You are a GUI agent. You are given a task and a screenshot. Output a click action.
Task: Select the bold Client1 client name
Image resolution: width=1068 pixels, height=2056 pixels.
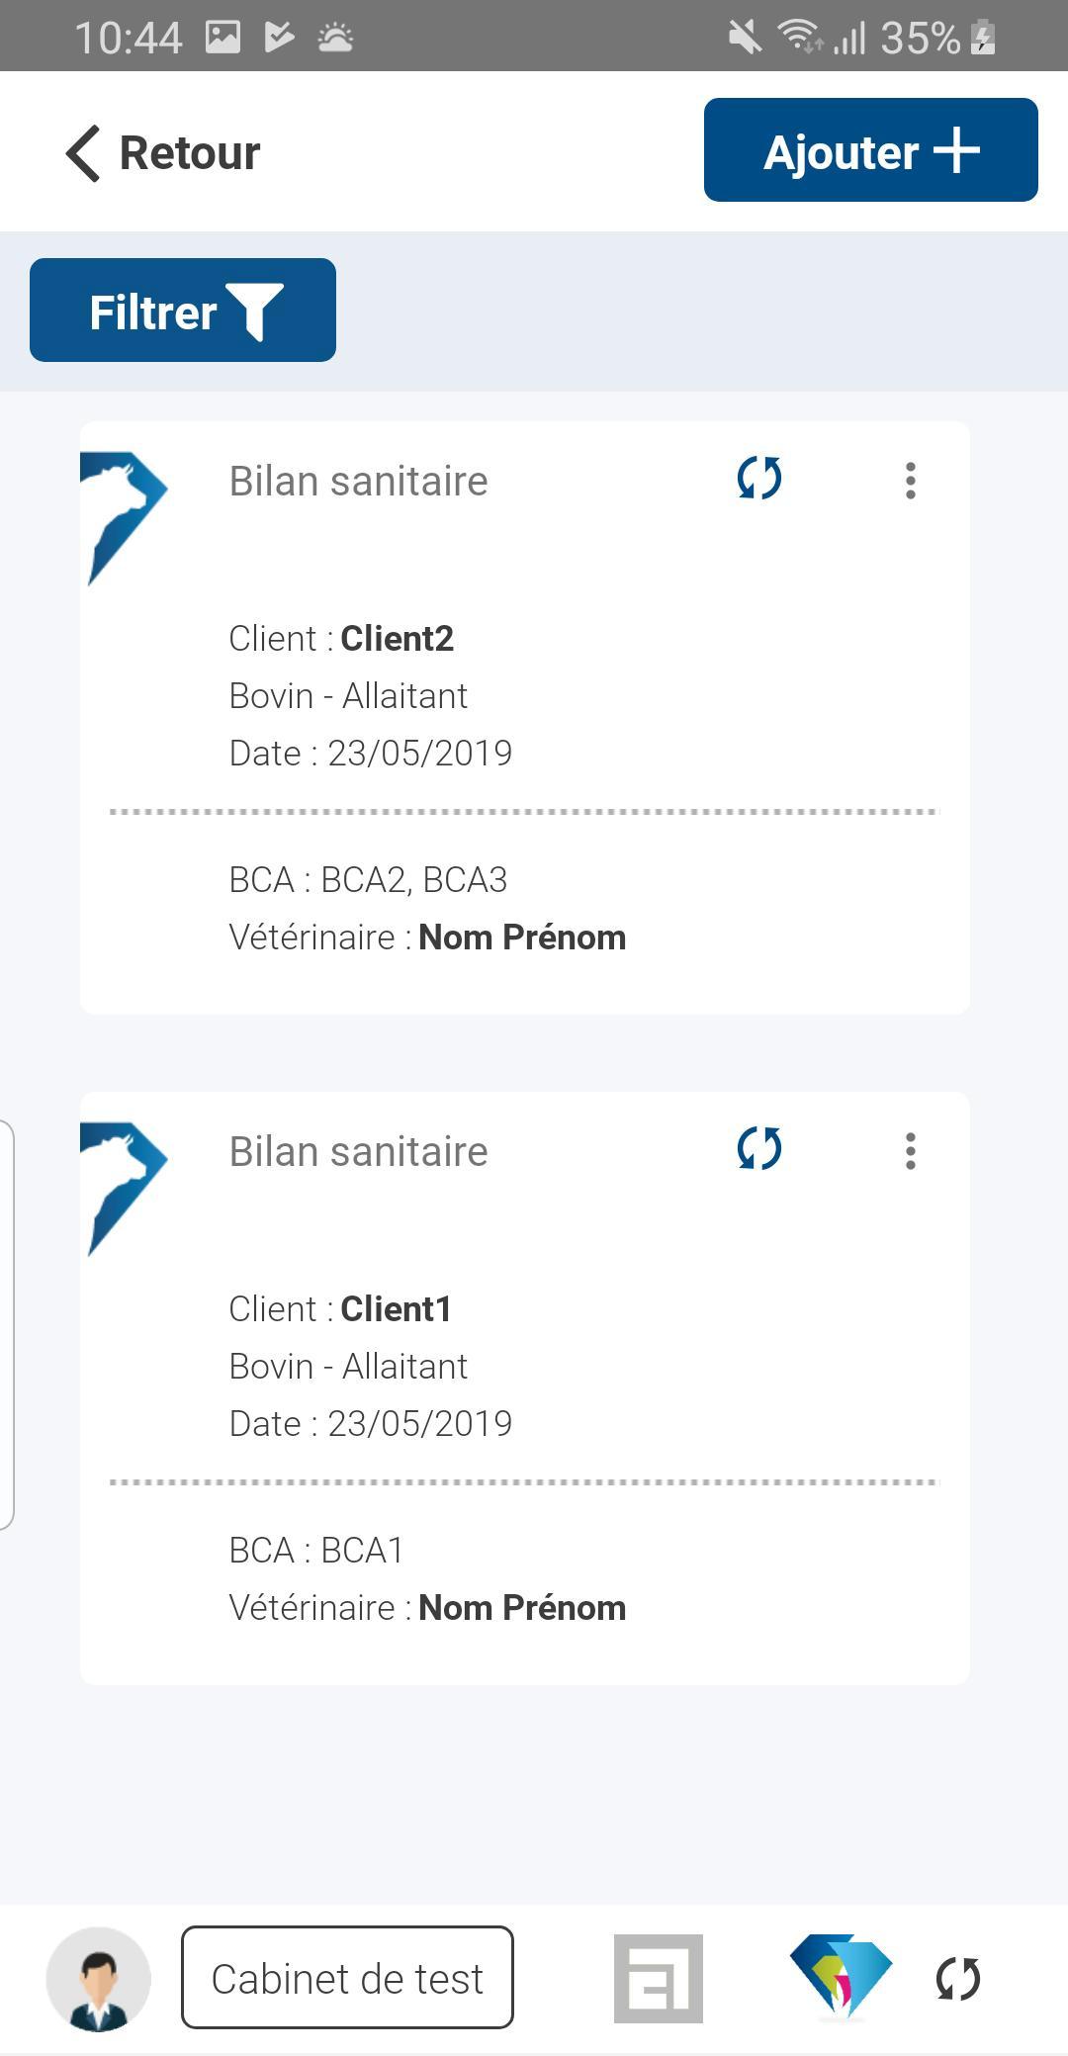point(397,1309)
